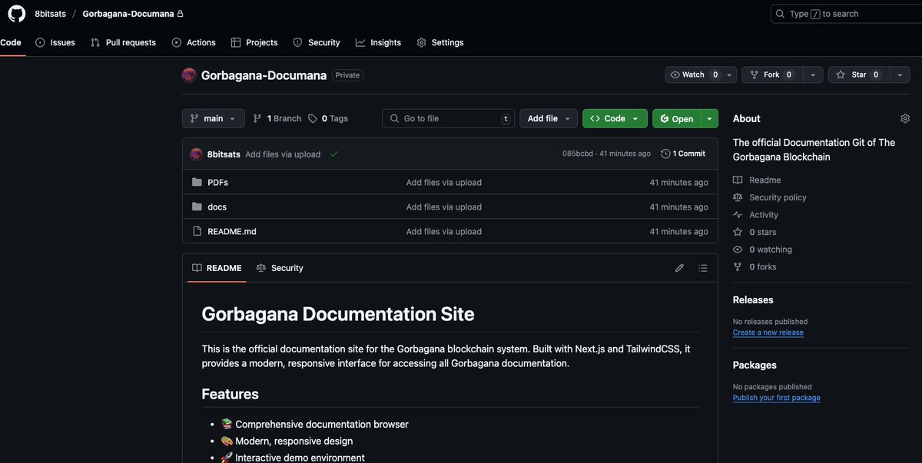Open the main branch selector dropdown
This screenshot has height=463, width=922.
(x=214, y=118)
